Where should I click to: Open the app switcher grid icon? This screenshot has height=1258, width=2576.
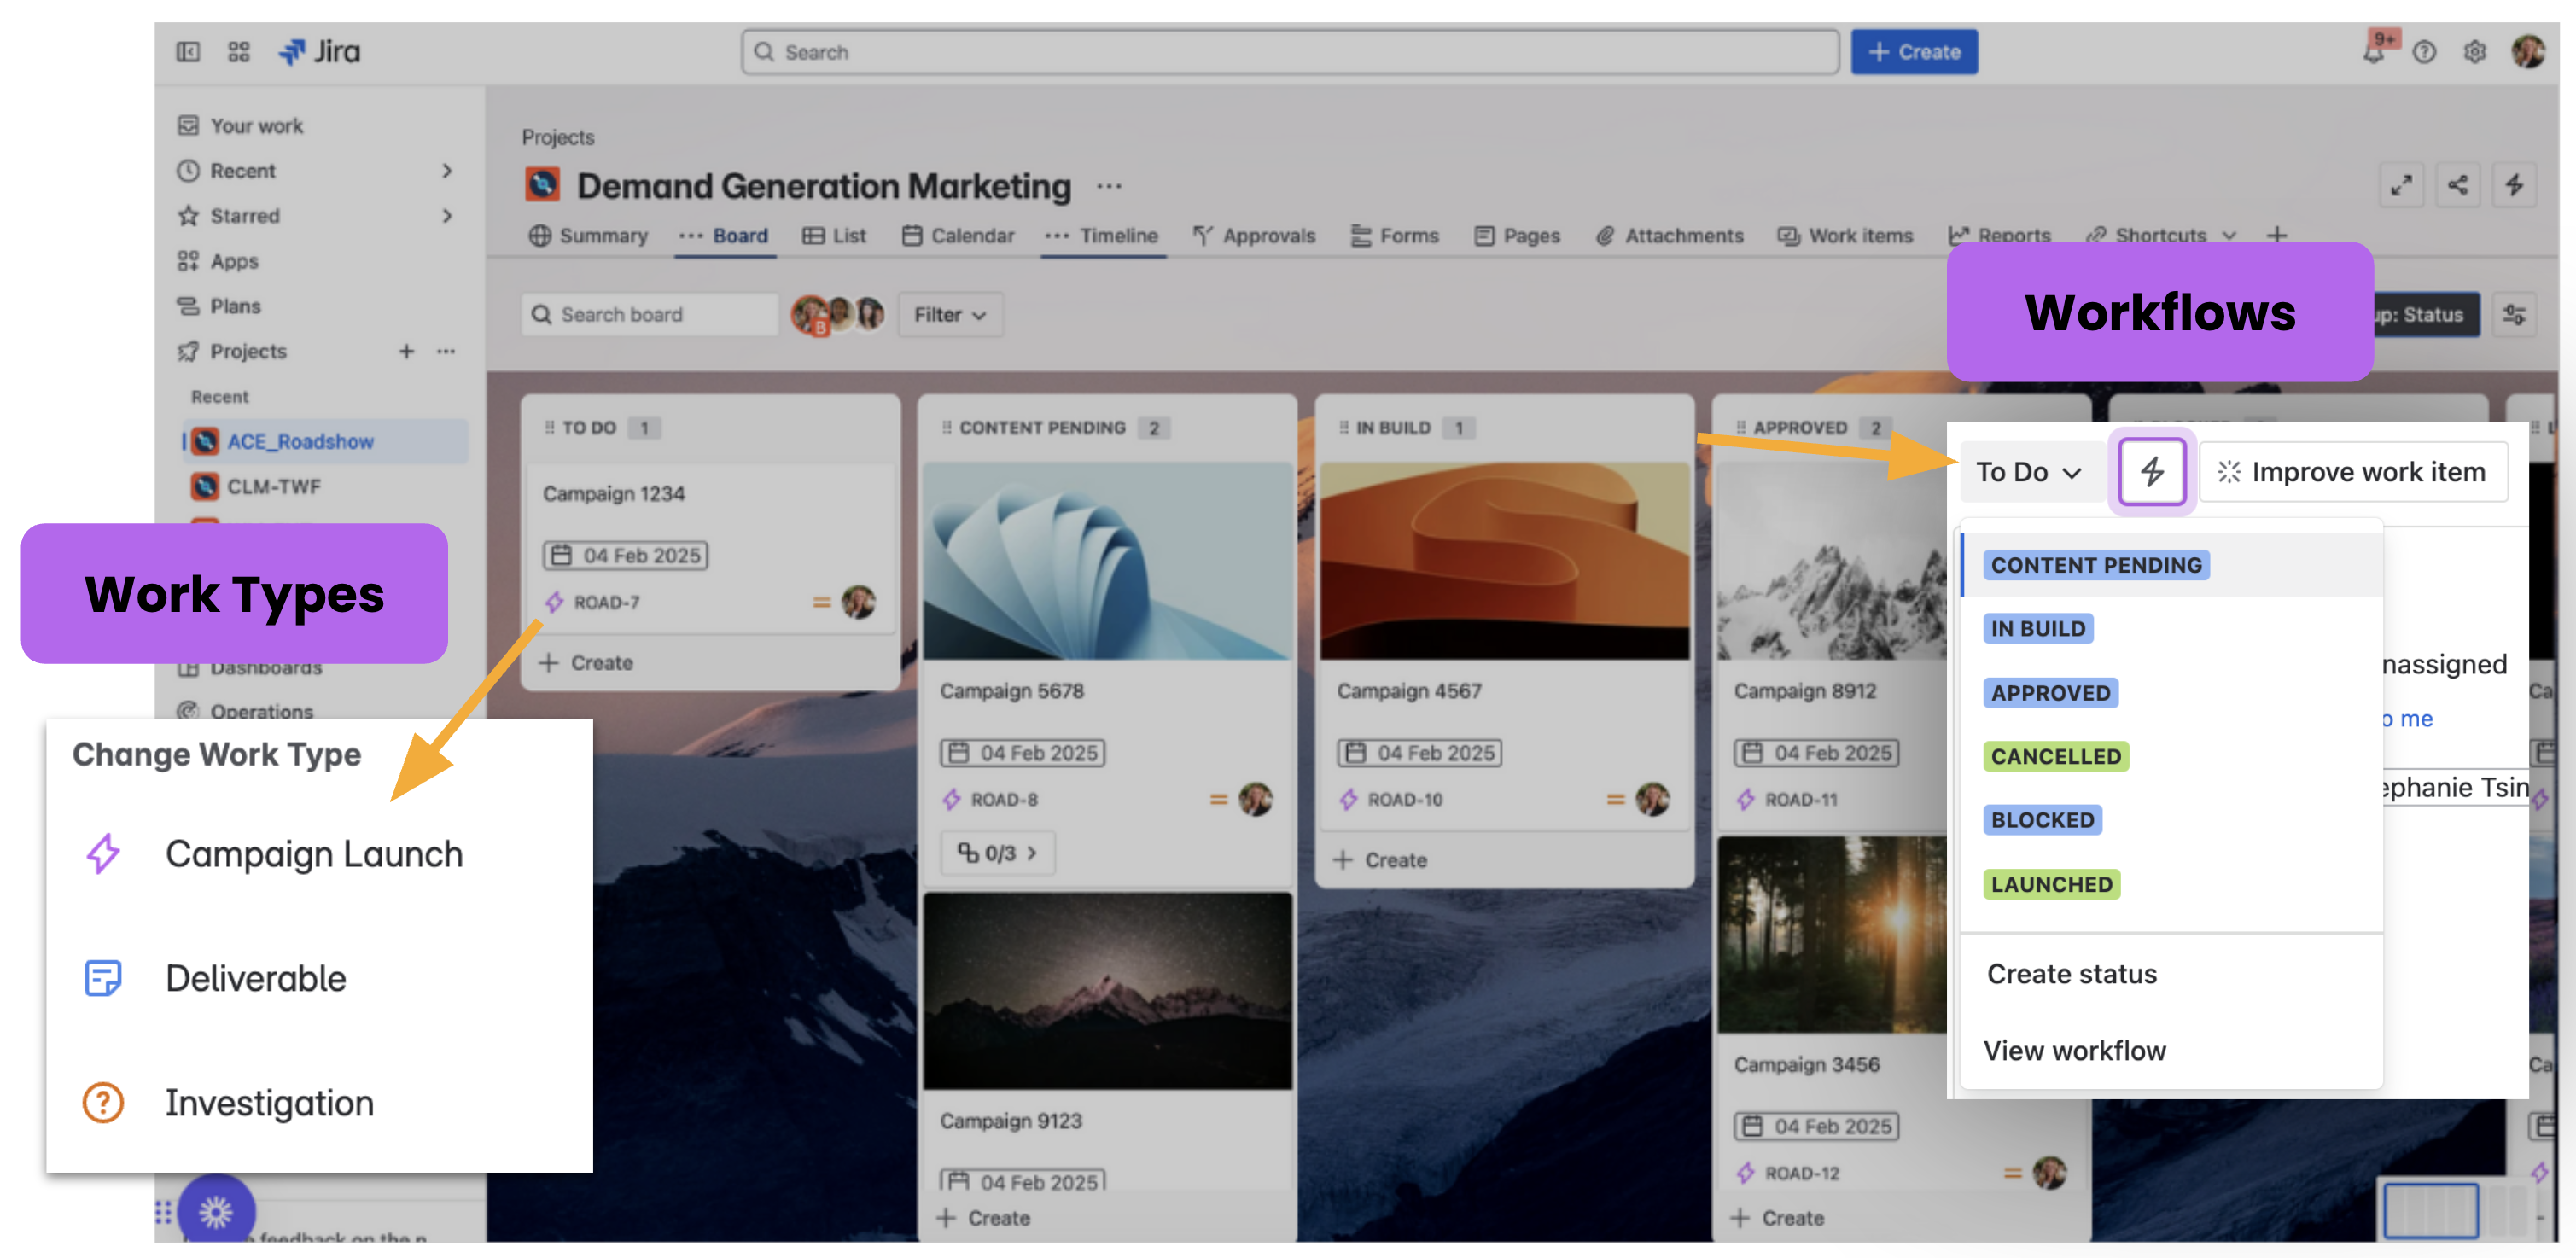point(239,51)
